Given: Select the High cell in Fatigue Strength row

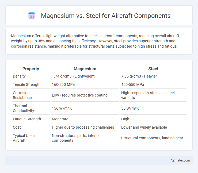Looking at the screenshot, I should pos(125,119).
